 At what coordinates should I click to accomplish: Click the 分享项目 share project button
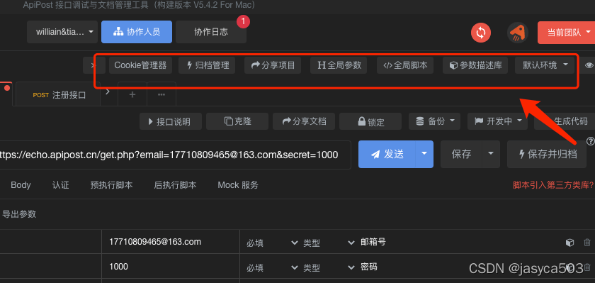[273, 65]
